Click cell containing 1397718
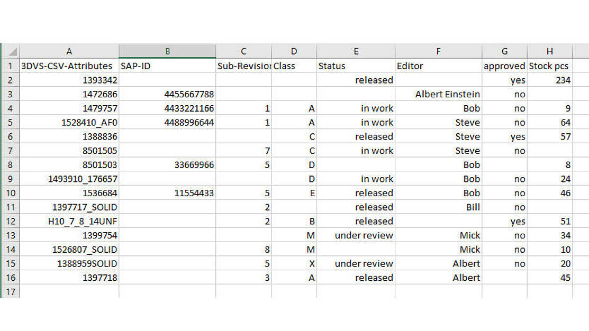589x331 pixels. pyautogui.click(x=69, y=278)
